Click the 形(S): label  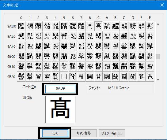[27, 98]
